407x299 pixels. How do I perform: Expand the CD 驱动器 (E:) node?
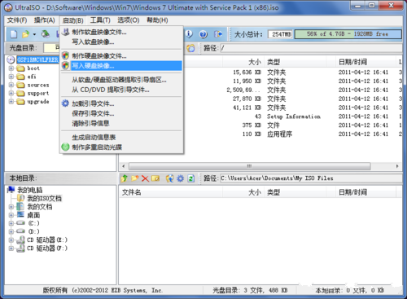click(11, 240)
